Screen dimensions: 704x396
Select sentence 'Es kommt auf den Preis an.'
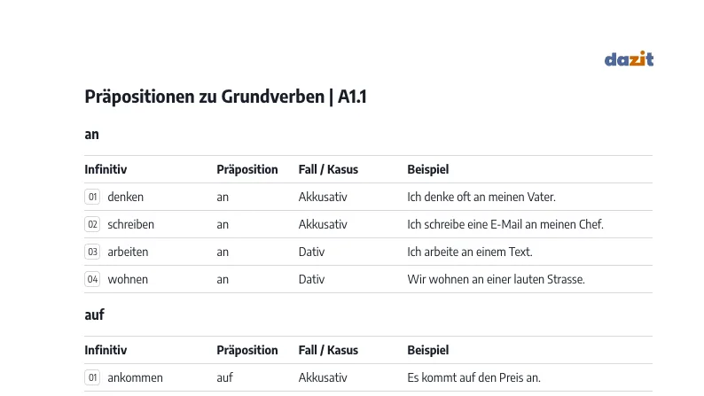[473, 377]
